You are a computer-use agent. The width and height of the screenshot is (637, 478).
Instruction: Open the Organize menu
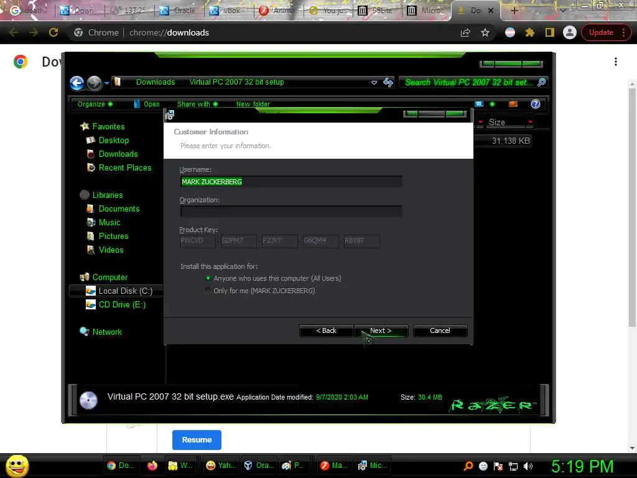(95, 104)
